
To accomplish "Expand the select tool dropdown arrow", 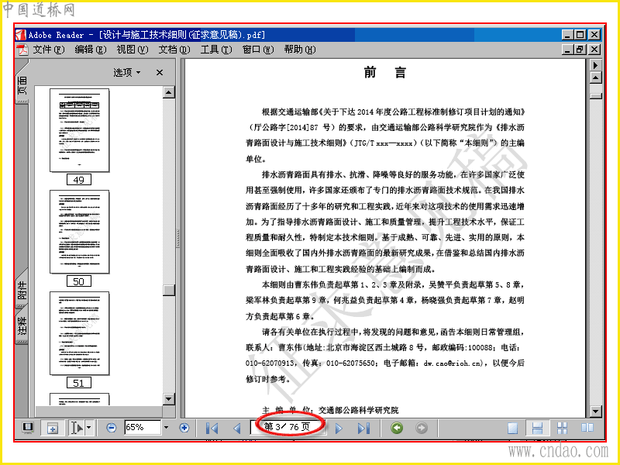I will click(89, 428).
